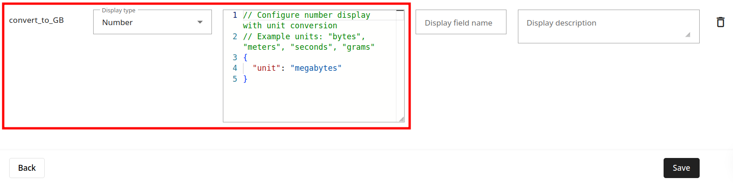Viewport: 733px width, 184px height.
Task: Expand the Display type dropdown arrow
Action: 200,22
